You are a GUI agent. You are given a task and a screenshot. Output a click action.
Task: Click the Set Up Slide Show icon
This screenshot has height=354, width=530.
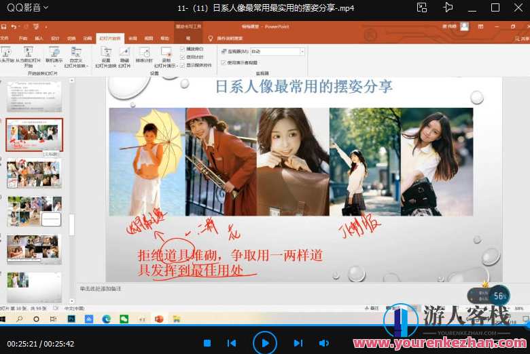(106, 54)
